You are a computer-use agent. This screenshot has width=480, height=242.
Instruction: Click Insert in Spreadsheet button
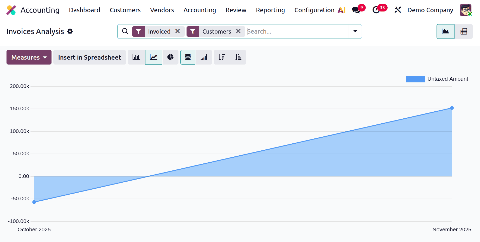89,57
